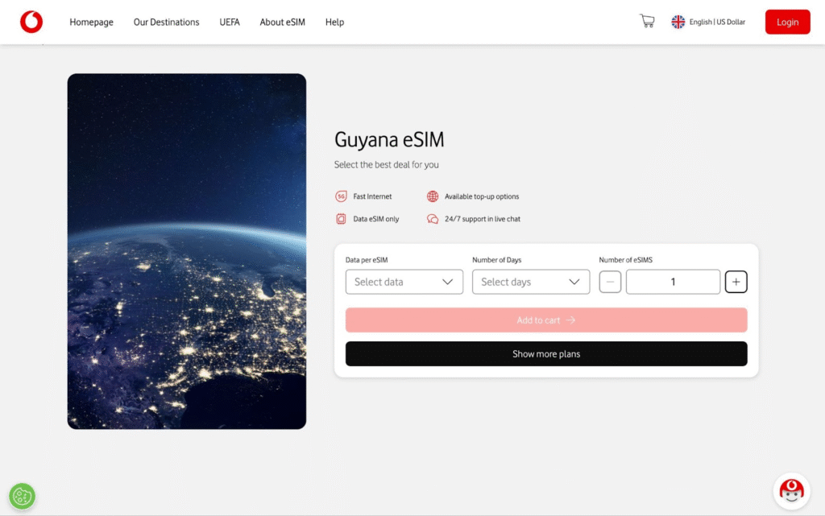Screen dimensions: 825x516
Task: Open the About eSIM section
Action: pyautogui.click(x=282, y=22)
